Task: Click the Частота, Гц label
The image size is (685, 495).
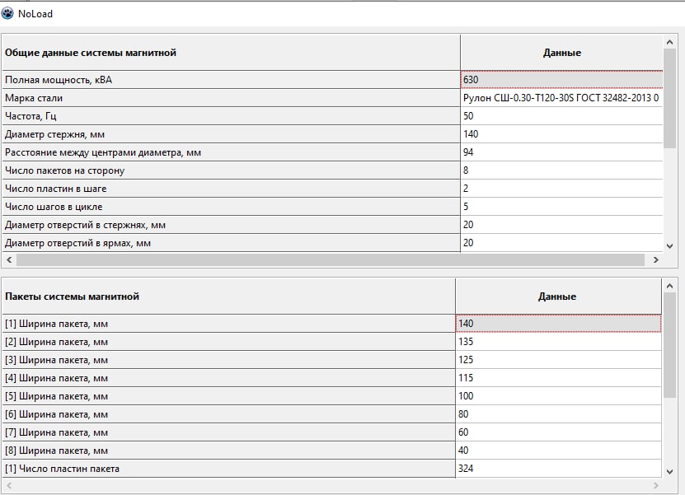Action: [x=30, y=116]
